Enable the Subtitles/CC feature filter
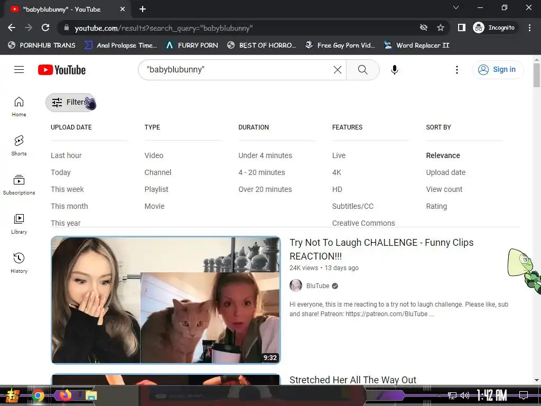541x406 pixels. click(x=353, y=206)
